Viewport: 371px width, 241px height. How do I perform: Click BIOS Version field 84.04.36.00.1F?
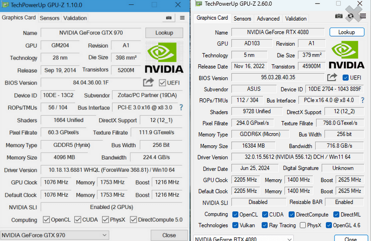point(91,83)
